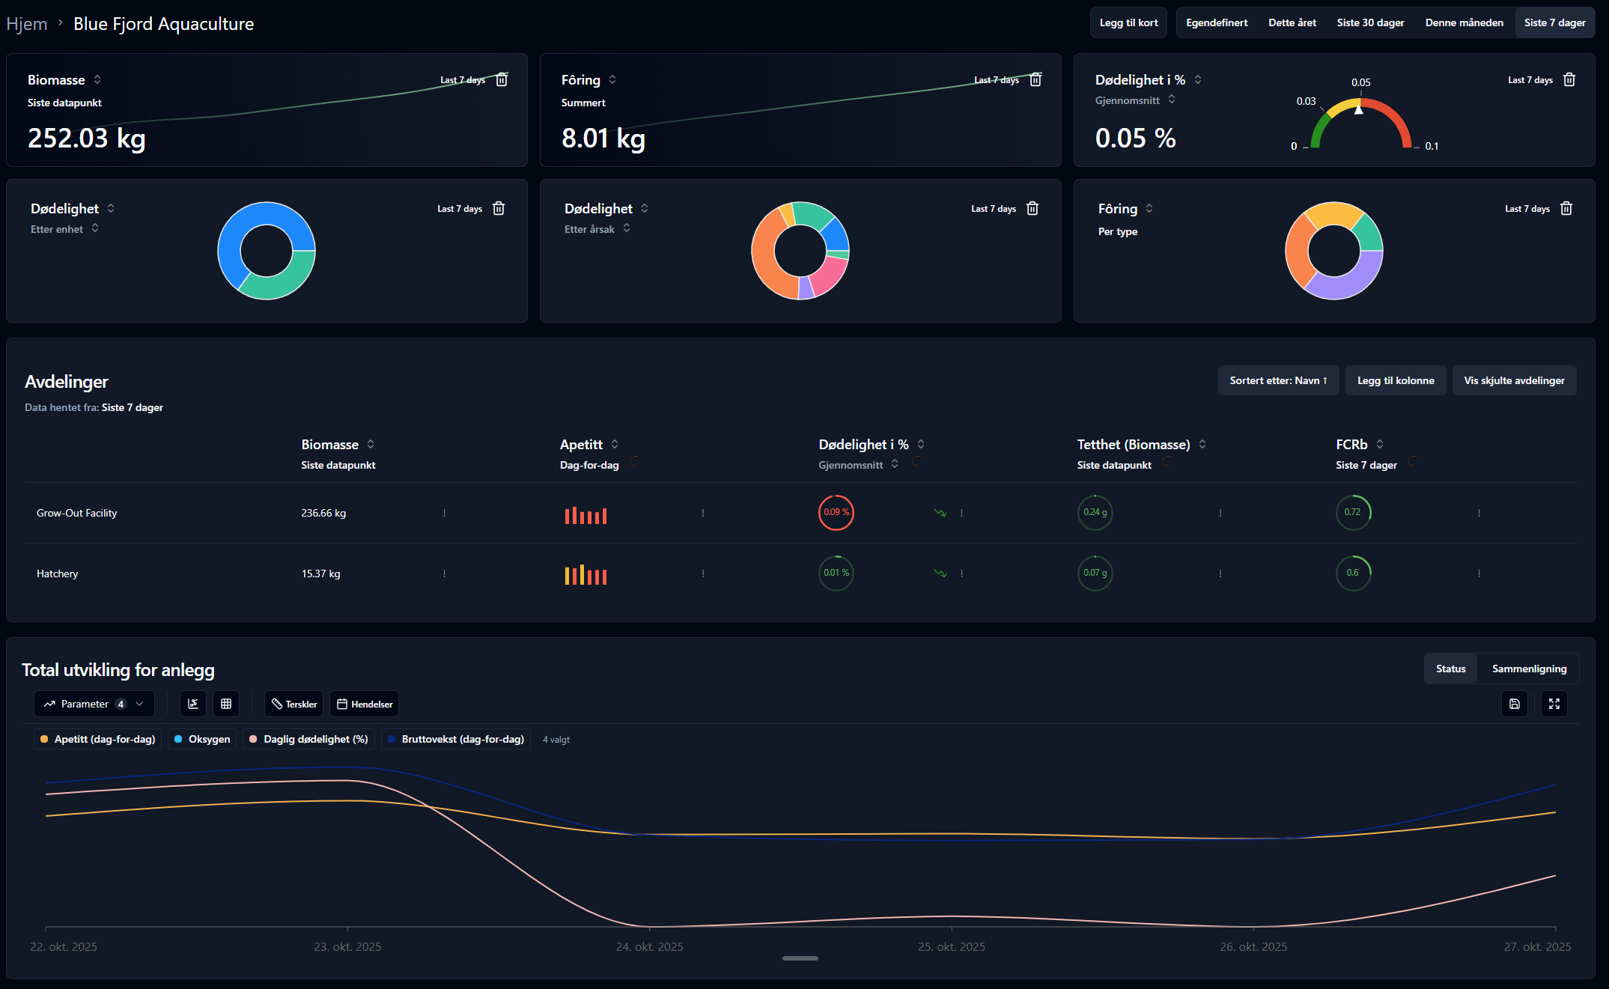
Task: Click the Legg til kort button
Action: (1128, 22)
